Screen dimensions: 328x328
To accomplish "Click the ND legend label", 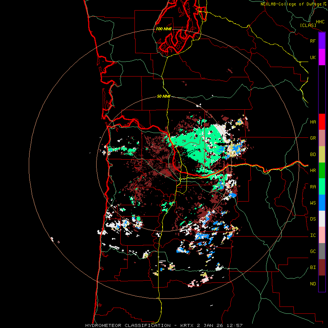I will 313,284.
